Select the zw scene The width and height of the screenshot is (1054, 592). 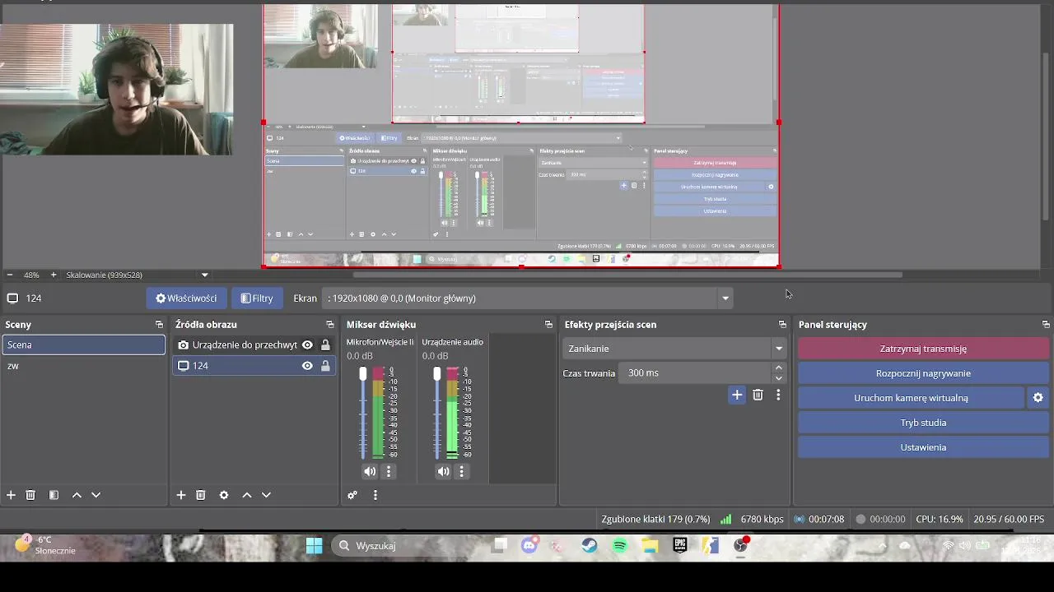pyautogui.click(x=84, y=366)
